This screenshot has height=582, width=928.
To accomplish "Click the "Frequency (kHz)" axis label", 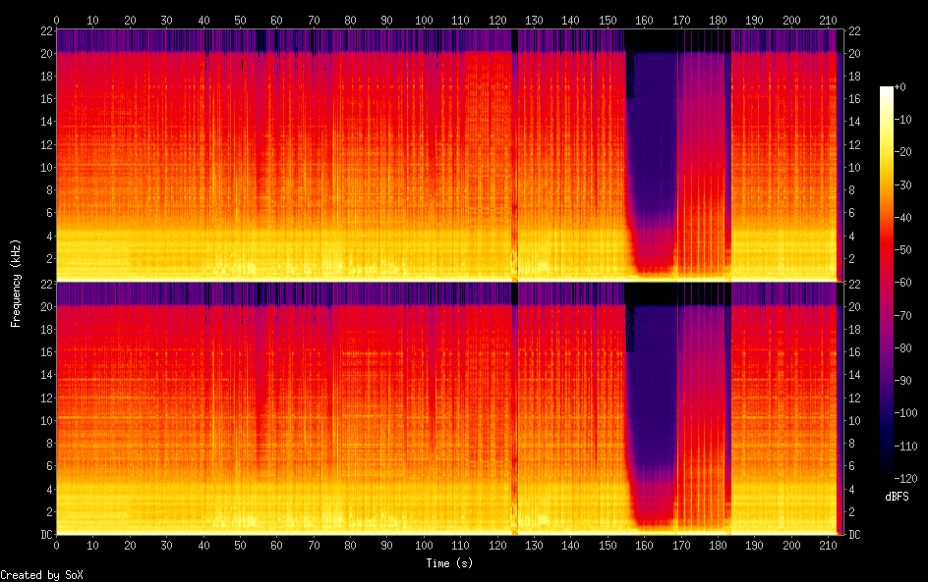I will coord(16,283).
